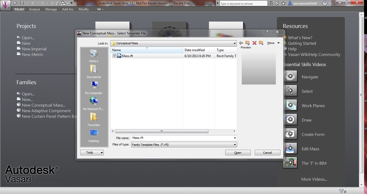
Task: Select My Network Places in the sidebar
Action: coord(94,104)
